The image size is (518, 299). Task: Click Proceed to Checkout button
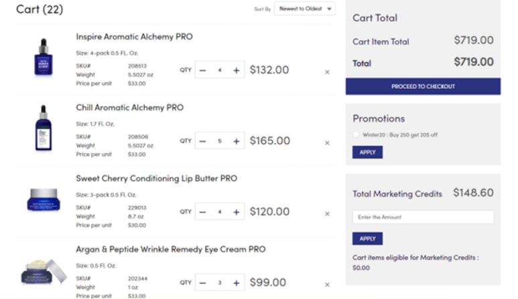coord(423,86)
